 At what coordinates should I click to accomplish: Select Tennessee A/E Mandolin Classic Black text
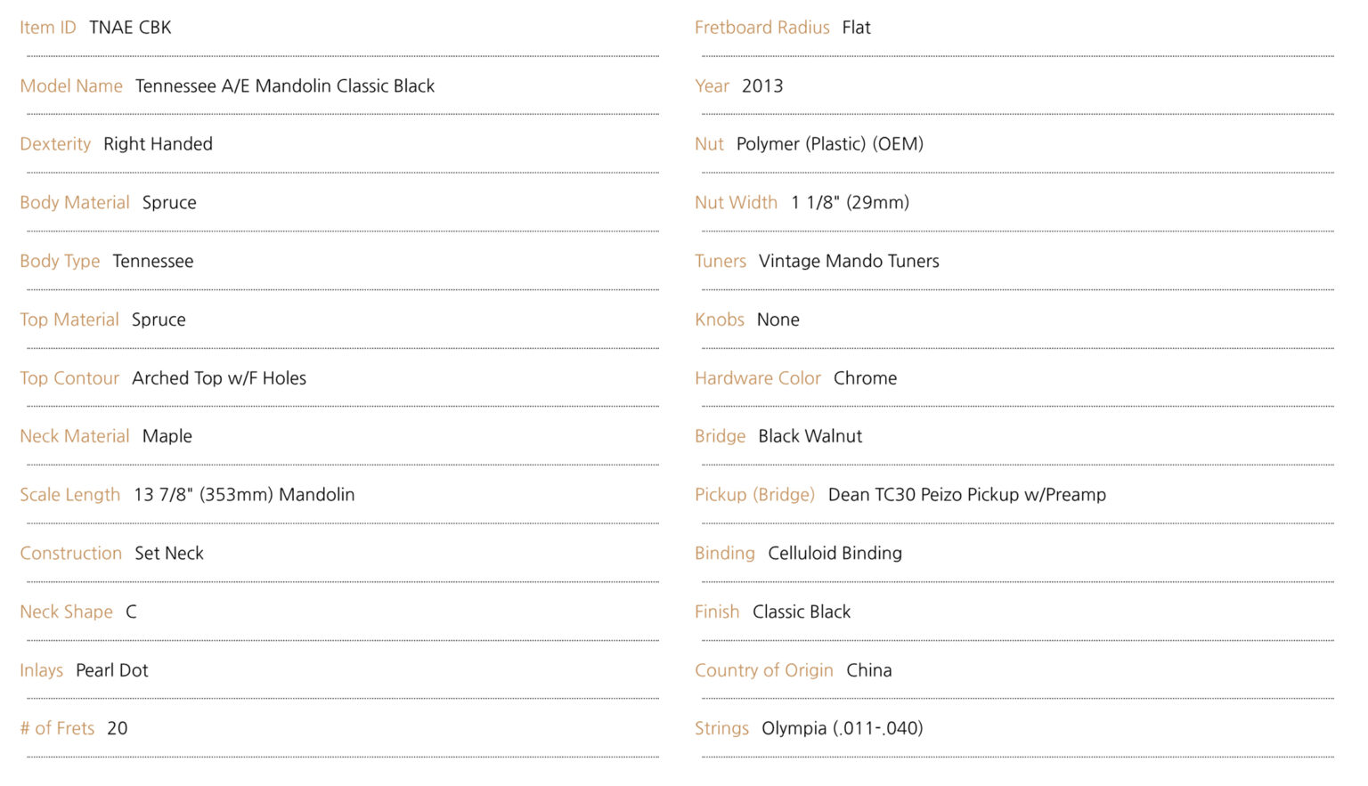285,86
